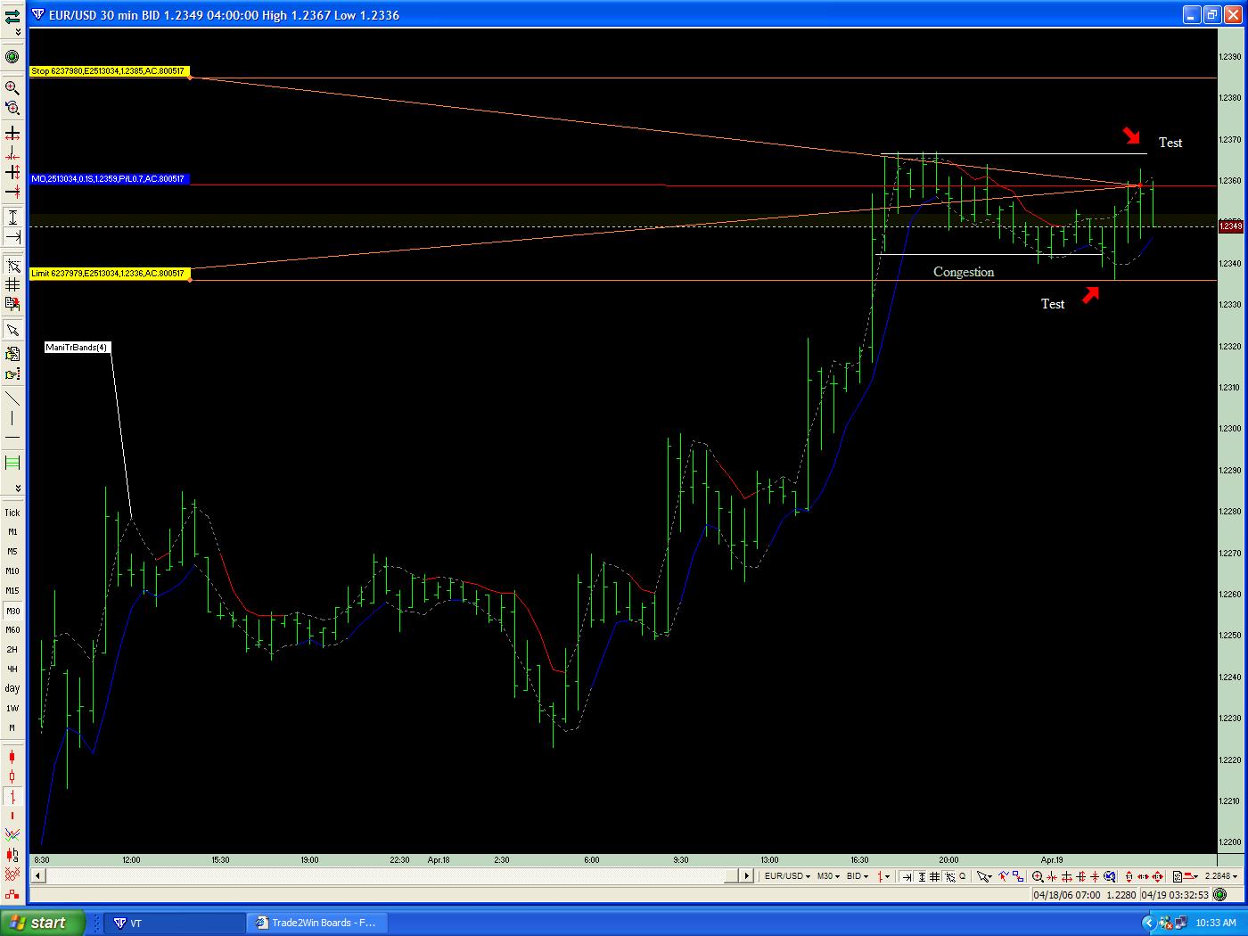Switch to the M5 timeframe
The image size is (1248, 936).
pyautogui.click(x=12, y=552)
